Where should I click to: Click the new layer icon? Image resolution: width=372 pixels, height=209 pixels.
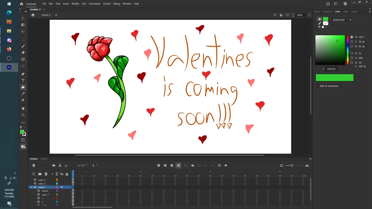click(34, 174)
